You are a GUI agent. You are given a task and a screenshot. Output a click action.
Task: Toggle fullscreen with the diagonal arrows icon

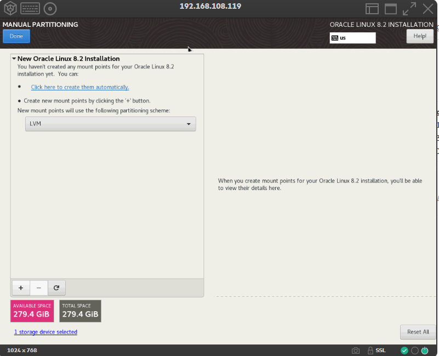(x=409, y=9)
